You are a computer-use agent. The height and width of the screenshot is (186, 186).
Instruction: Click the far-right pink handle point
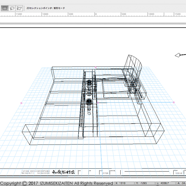point(174,102)
